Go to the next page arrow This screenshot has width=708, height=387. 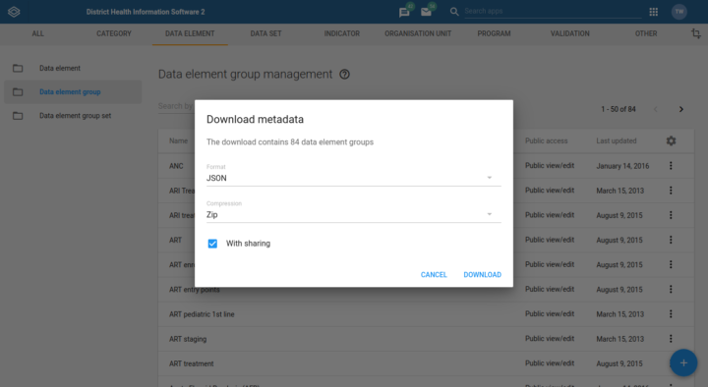[680, 109]
